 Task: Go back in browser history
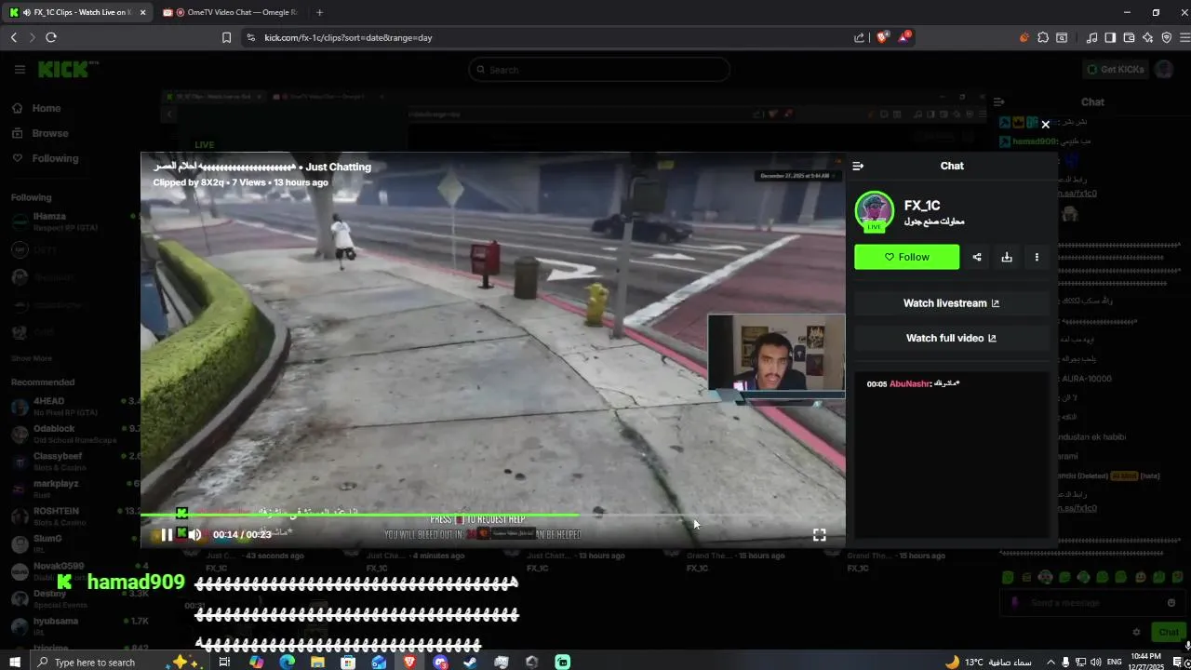[14, 37]
